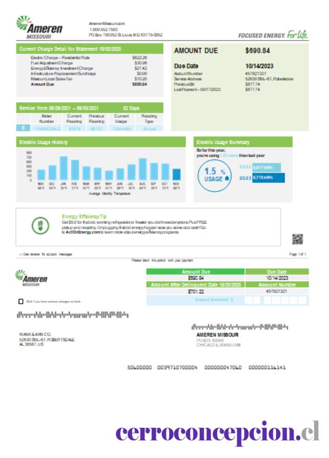Click the August bar in usage history

(x=143, y=169)
